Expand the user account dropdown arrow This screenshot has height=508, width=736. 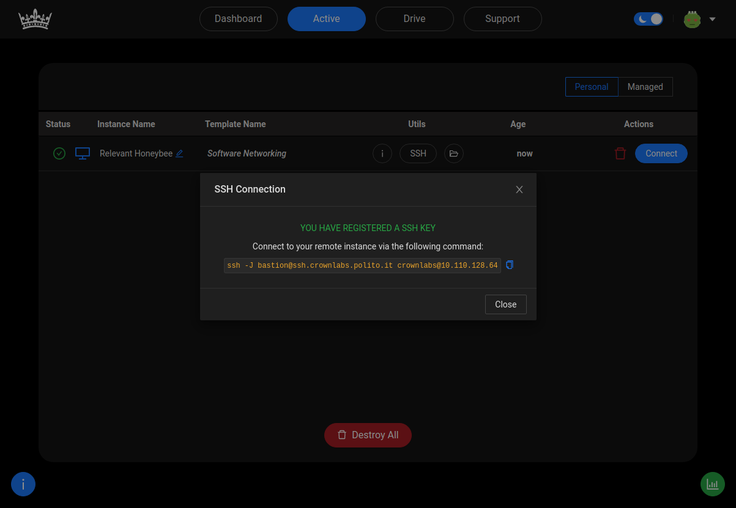tap(712, 20)
